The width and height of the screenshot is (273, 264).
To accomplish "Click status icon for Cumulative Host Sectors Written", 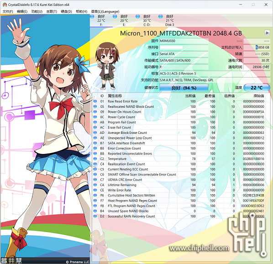I will [95, 195].
